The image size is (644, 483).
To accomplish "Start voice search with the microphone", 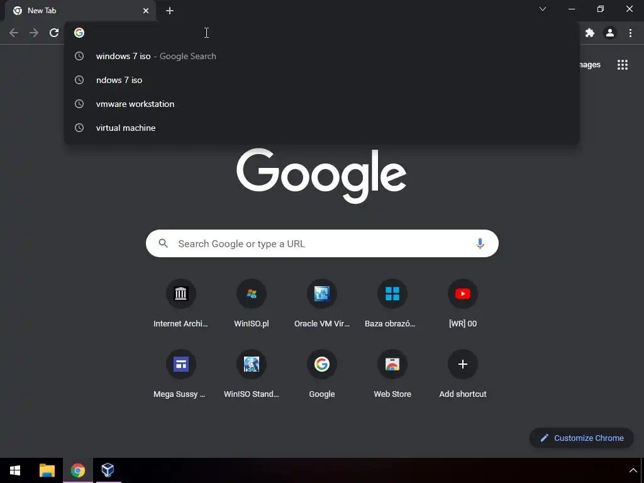I will pos(480,243).
